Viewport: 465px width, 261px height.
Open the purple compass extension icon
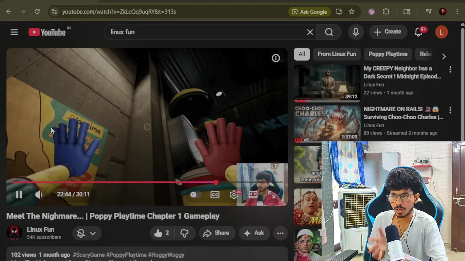pos(372,12)
